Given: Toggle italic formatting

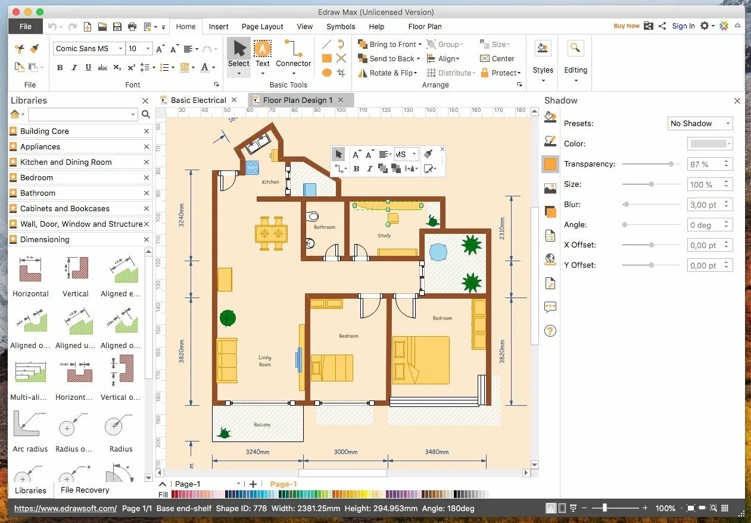Looking at the screenshot, I should pyautogui.click(x=74, y=68).
